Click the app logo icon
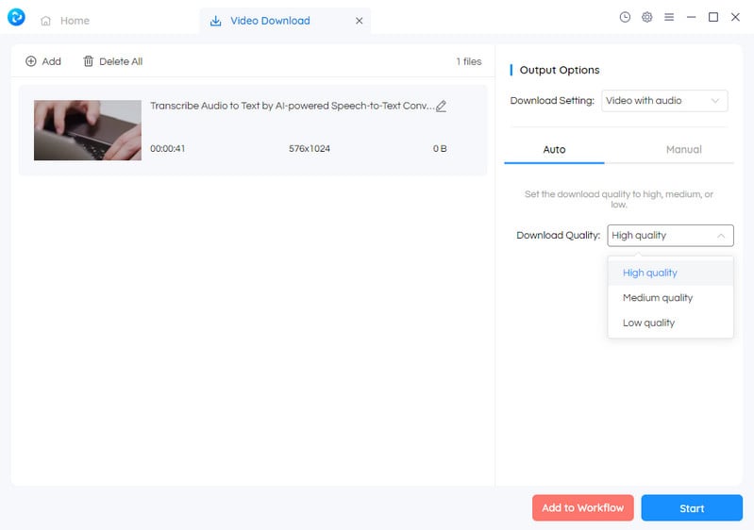 pos(16,17)
